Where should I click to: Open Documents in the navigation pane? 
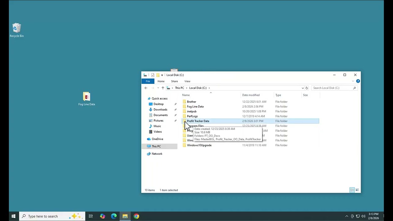point(161,115)
